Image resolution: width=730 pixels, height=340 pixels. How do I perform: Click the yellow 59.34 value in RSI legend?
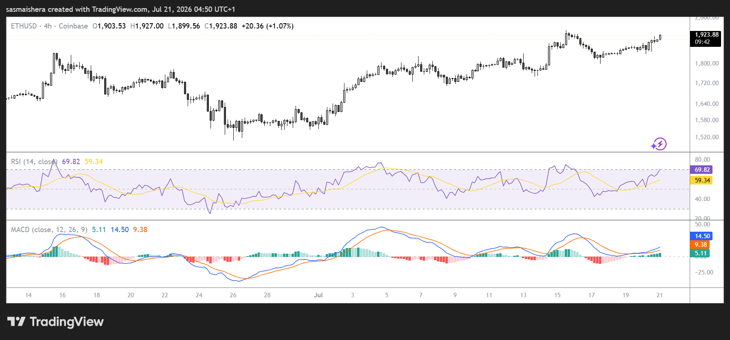point(94,162)
